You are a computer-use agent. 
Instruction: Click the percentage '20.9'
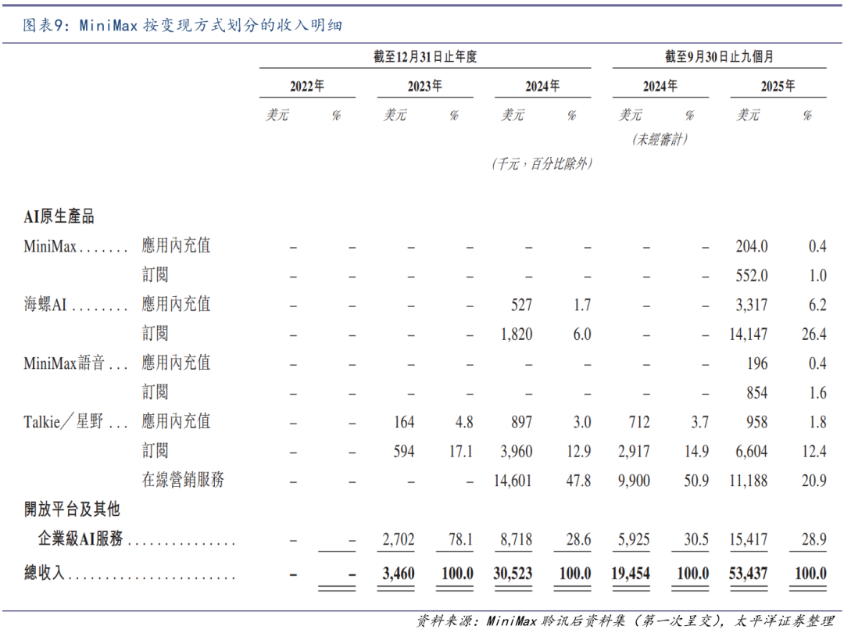(814, 481)
